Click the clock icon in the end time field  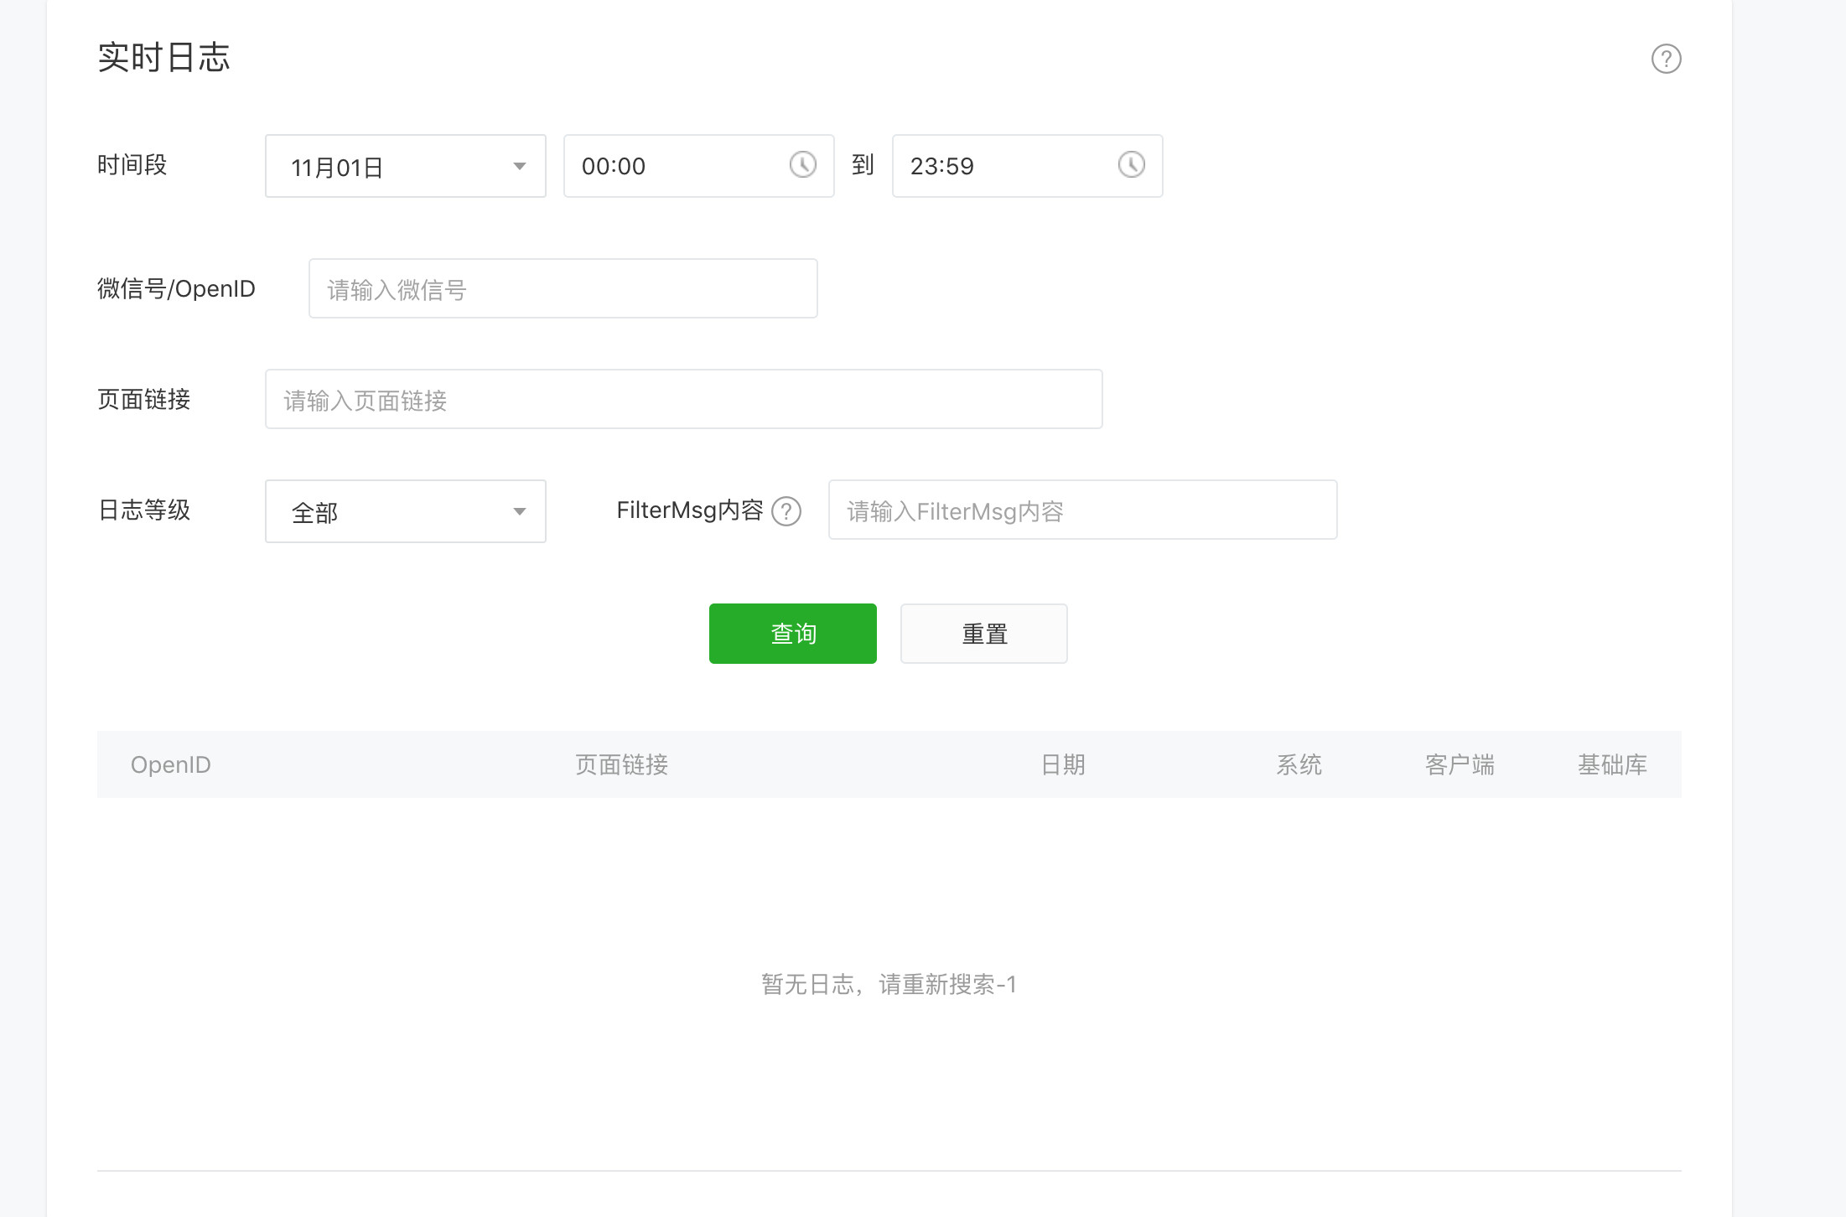pyautogui.click(x=1131, y=164)
